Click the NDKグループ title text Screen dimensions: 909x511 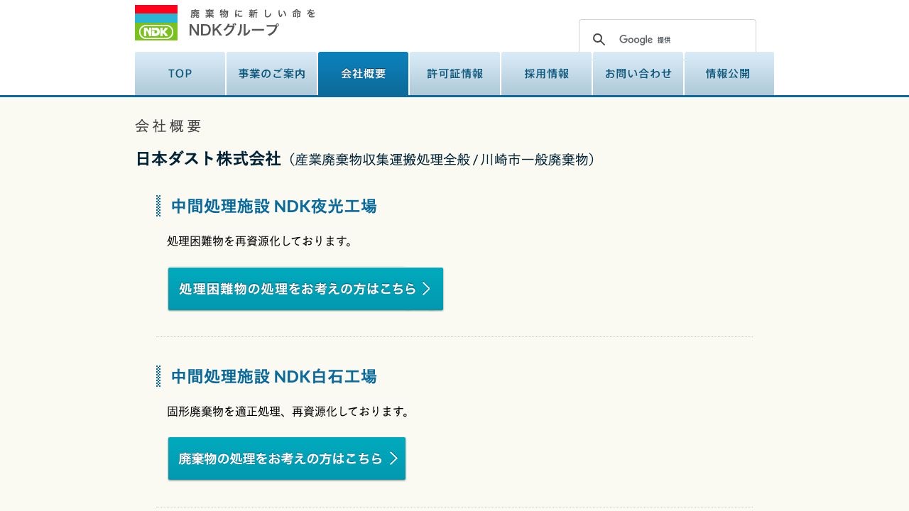(x=234, y=30)
